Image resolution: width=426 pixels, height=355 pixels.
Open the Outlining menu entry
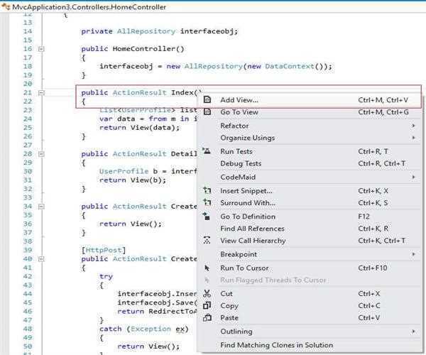[310, 331]
